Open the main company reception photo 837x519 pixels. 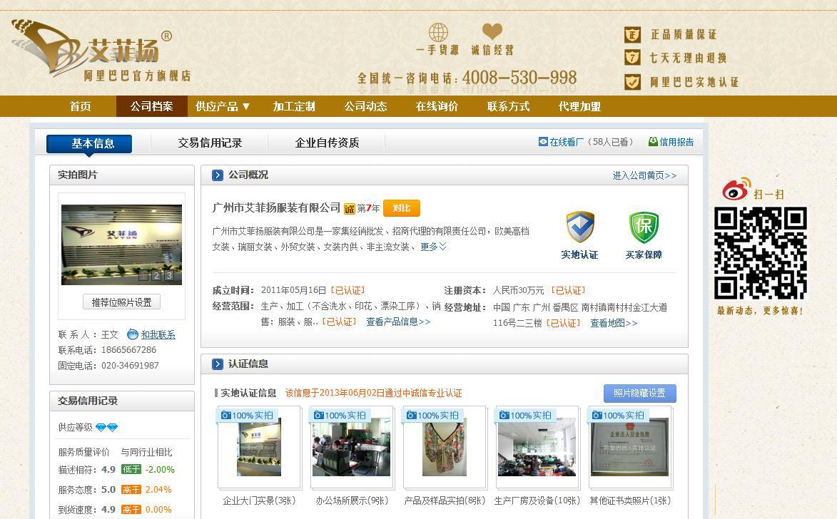122,245
